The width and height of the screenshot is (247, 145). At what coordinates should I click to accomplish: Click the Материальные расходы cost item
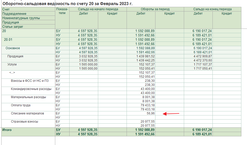point(28,97)
